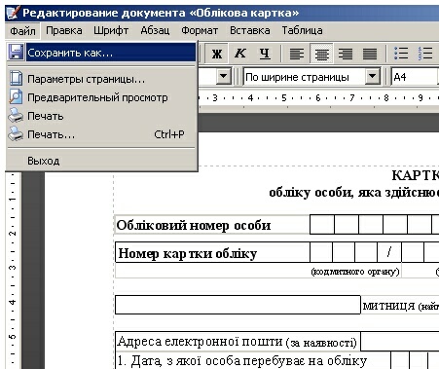Apply bulleted list formatting
This screenshot has height=369, width=439.
tap(401, 54)
